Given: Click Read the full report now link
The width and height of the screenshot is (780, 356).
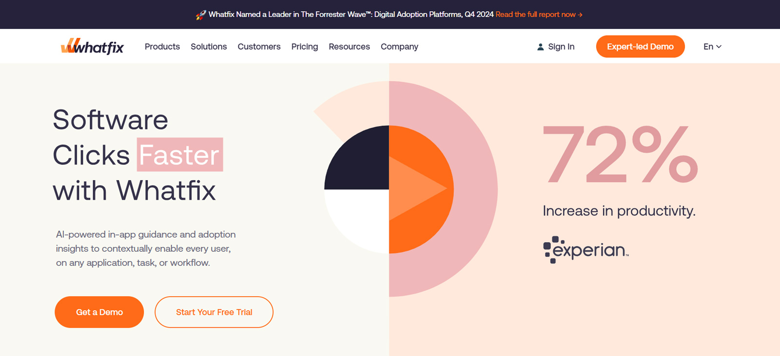Looking at the screenshot, I should (x=539, y=15).
